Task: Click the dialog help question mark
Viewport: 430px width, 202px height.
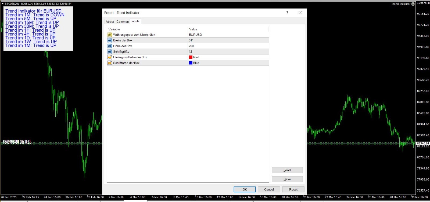Action: tap(287, 13)
